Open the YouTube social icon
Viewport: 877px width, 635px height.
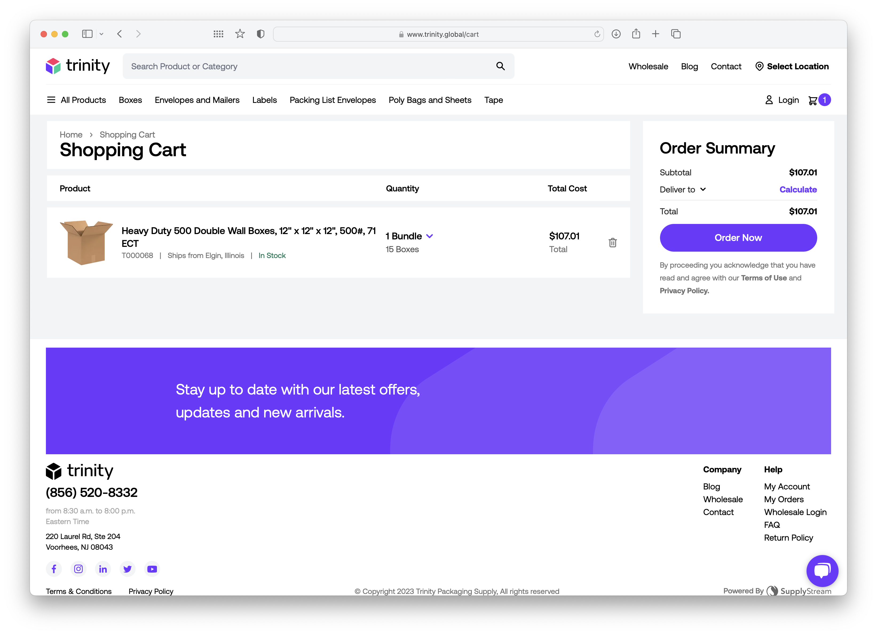(152, 569)
